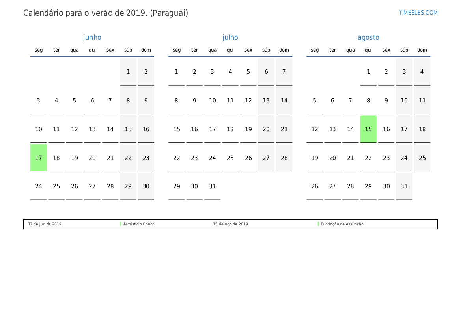Viewport: 461px width, 326px height.
Task: Select July 4 in the julho calendar
Action: pyautogui.click(x=230, y=72)
